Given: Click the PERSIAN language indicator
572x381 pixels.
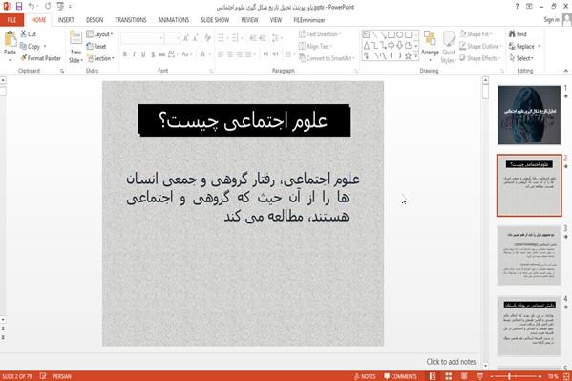Looking at the screenshot, I should point(62,376).
